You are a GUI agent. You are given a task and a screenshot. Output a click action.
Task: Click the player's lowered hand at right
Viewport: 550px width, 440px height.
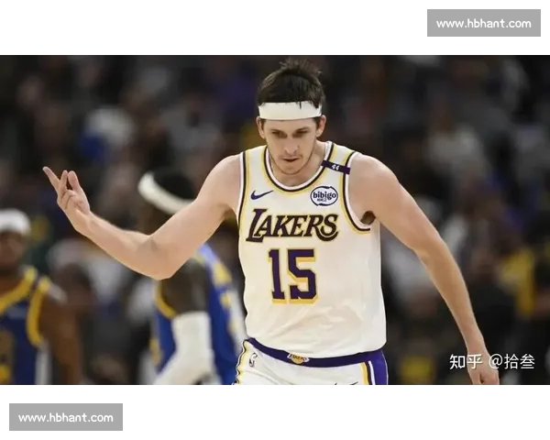(x=482, y=369)
